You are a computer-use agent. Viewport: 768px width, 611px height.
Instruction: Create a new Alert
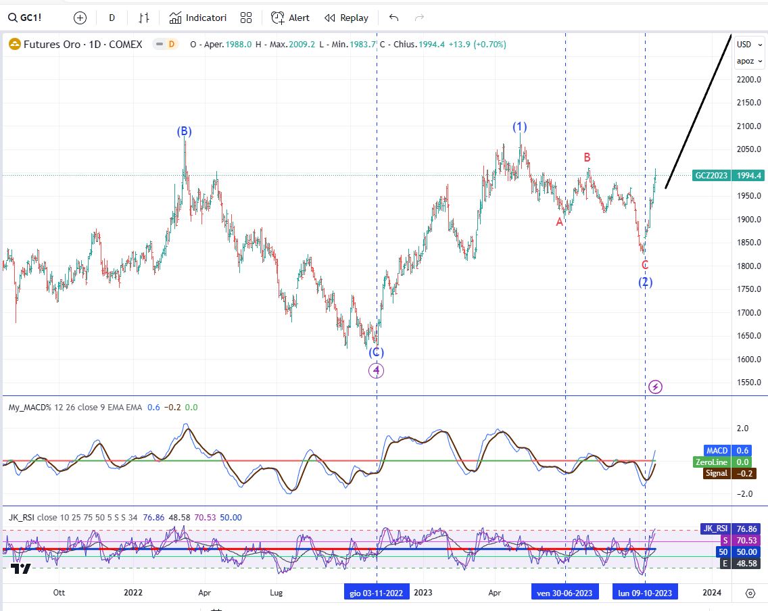tap(291, 18)
